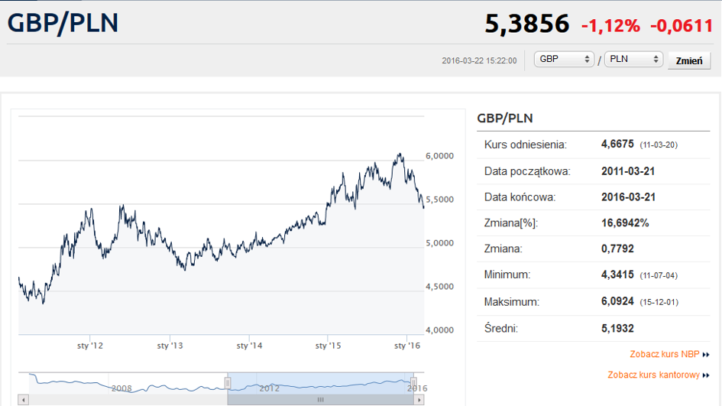The height and width of the screenshot is (406, 722).
Task: Click the absolute change -0,0611
Action: 682,25
